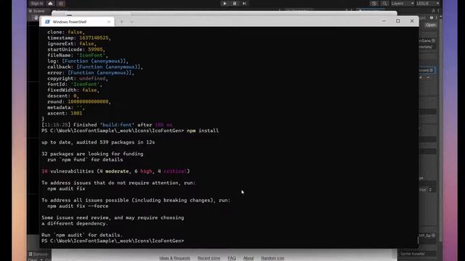Click the 'timestamp: 1637140525' line
465x261 pixels.
tap(79, 38)
